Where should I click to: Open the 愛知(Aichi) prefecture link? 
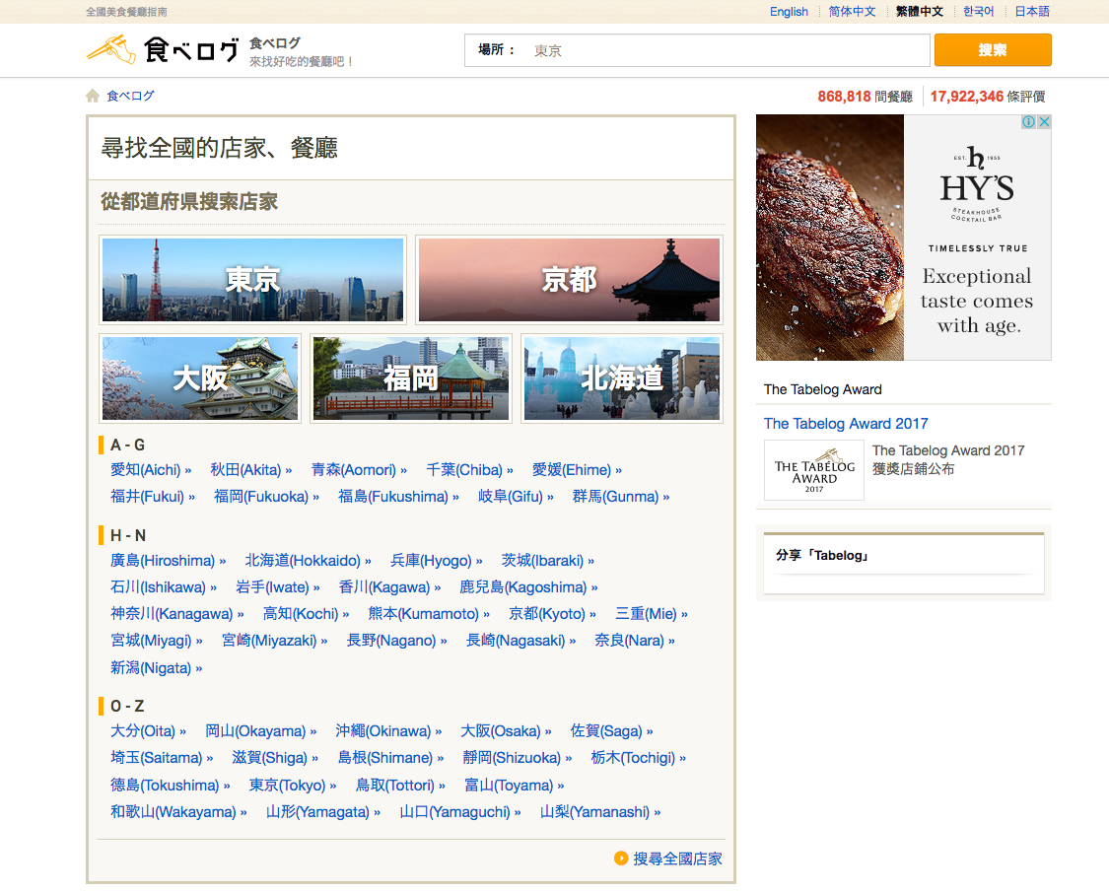[x=146, y=470]
